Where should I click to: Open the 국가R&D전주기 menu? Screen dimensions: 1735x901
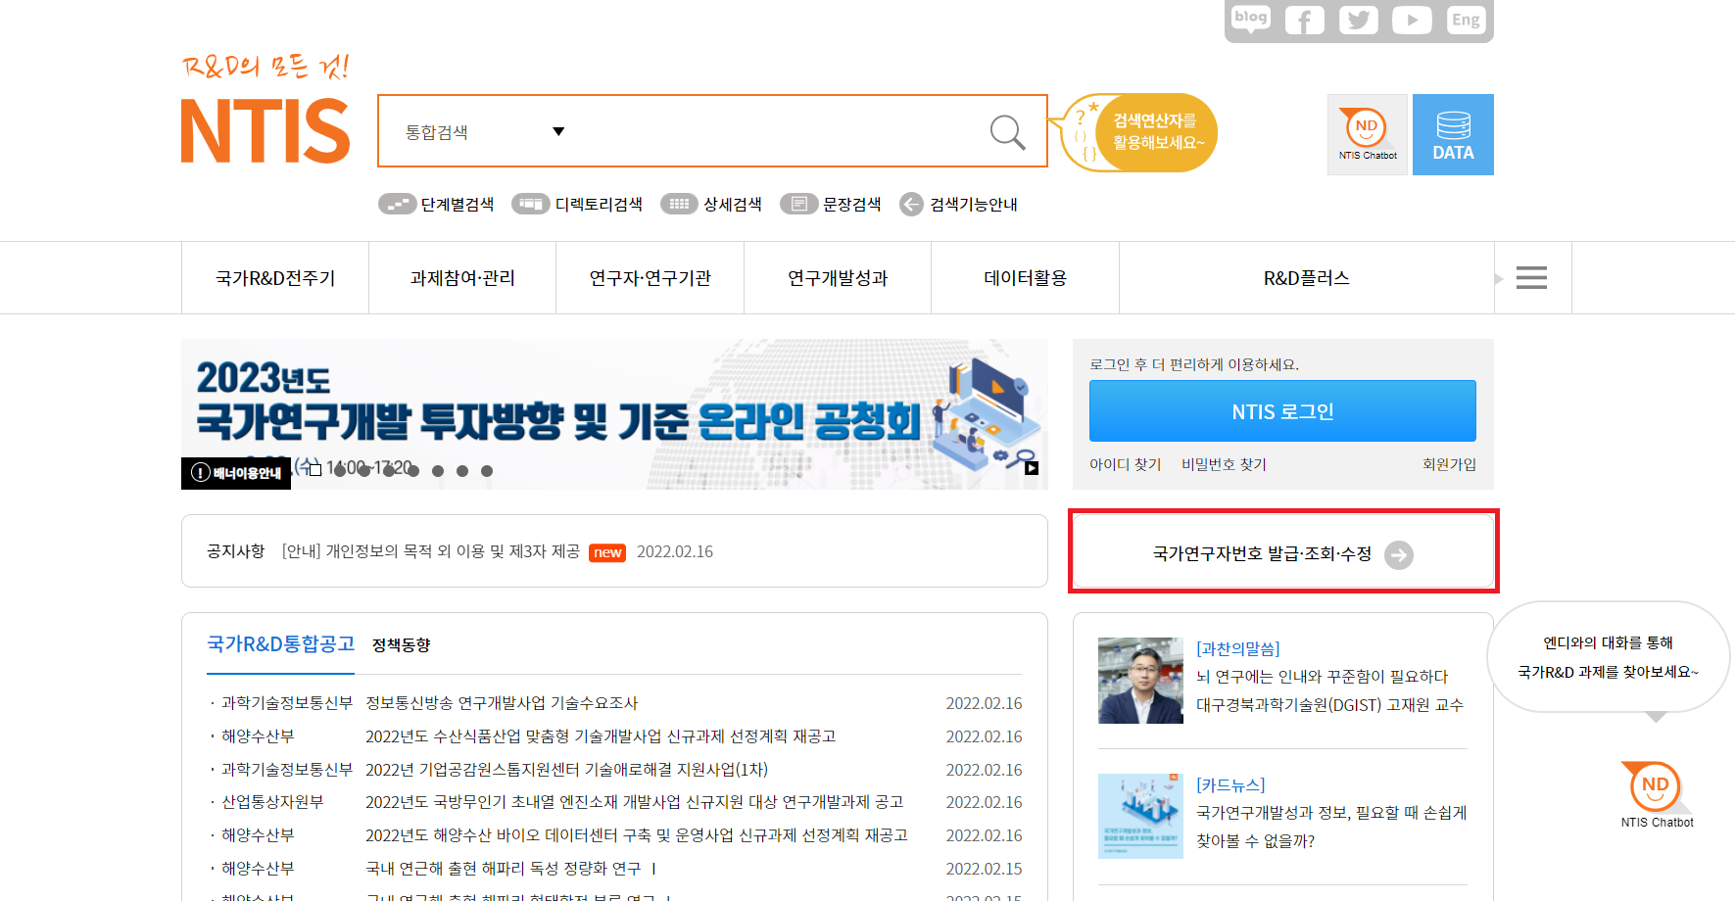point(275,278)
